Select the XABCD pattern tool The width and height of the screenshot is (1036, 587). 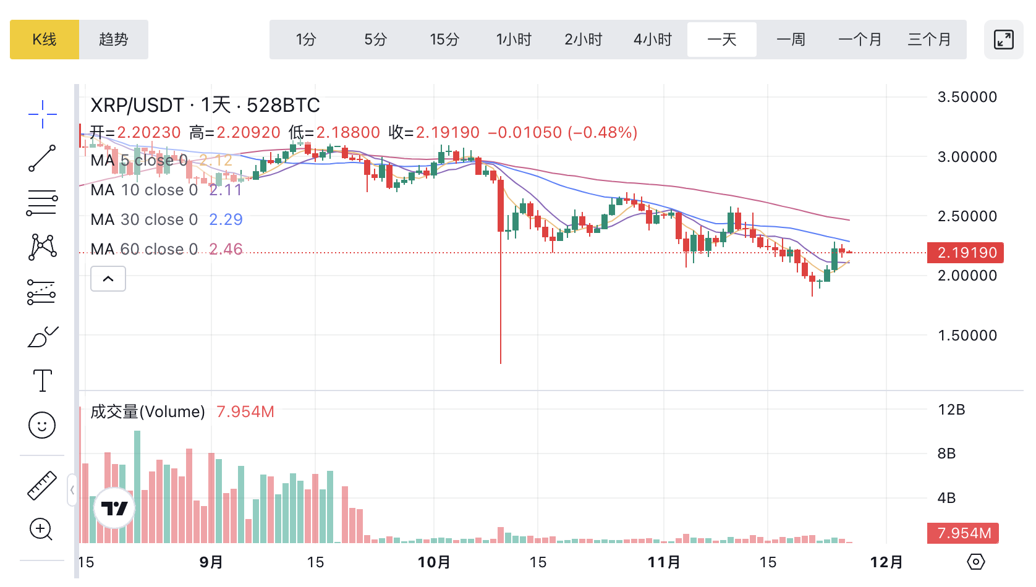pyautogui.click(x=42, y=247)
